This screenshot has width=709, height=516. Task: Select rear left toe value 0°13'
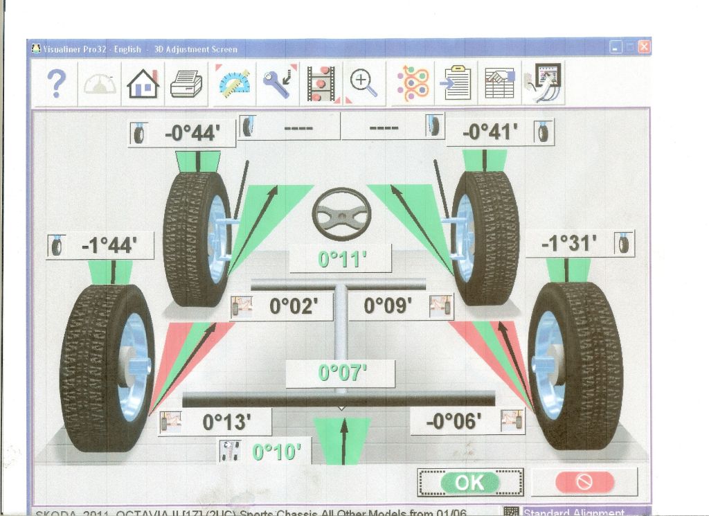226,422
